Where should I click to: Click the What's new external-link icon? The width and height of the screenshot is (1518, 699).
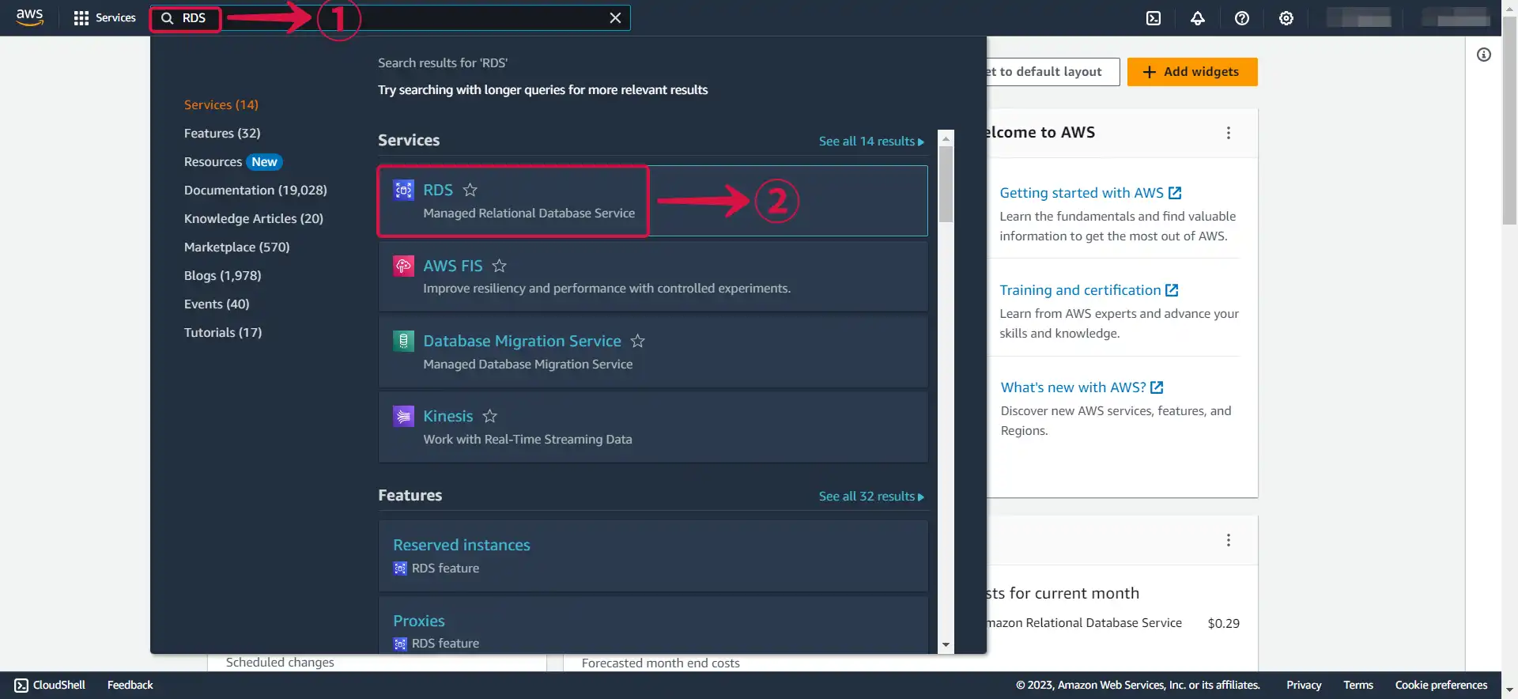tap(1157, 387)
